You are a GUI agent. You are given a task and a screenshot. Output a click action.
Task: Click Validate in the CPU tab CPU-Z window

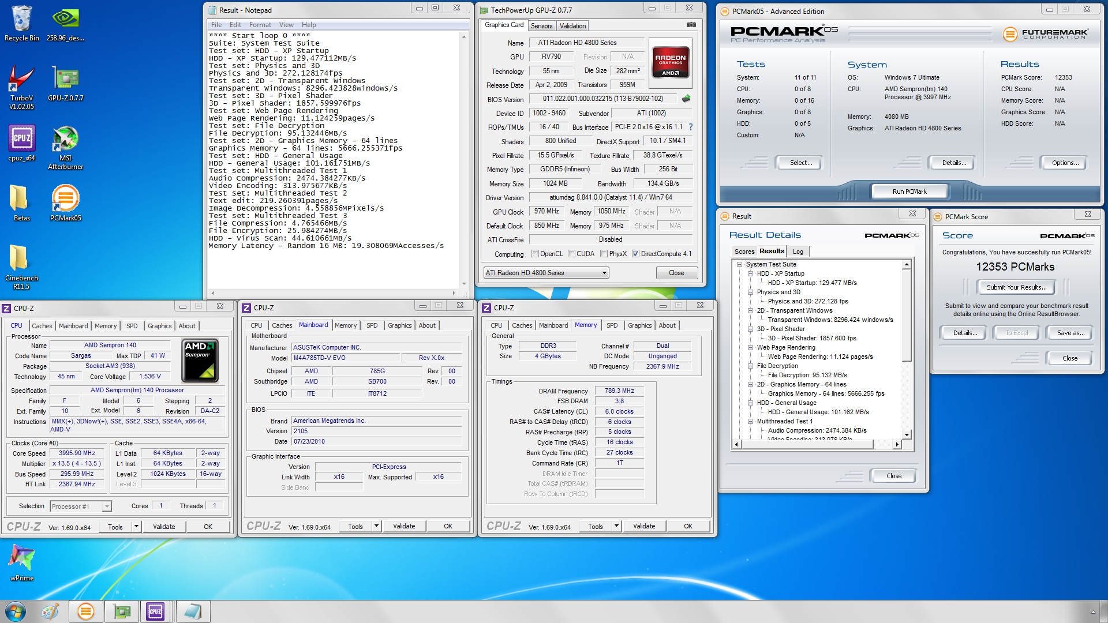164,527
